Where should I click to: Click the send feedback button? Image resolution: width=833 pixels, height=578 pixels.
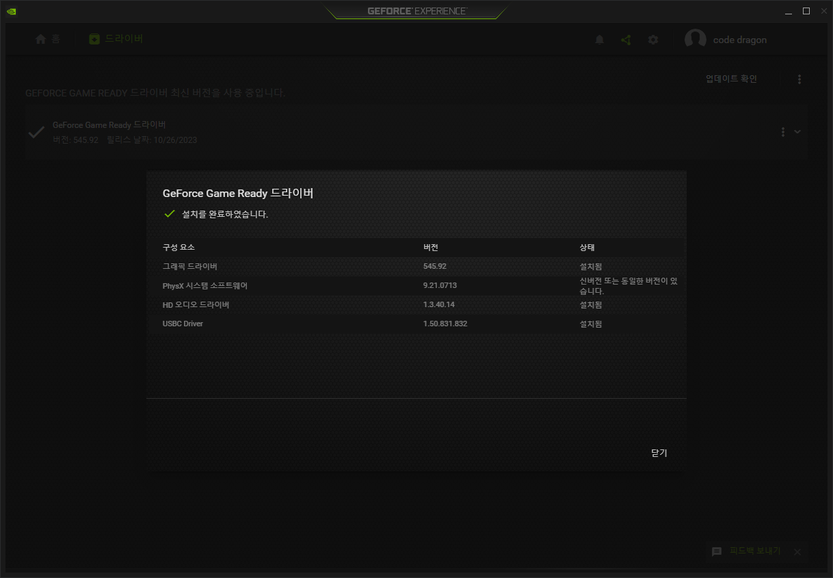coord(755,551)
